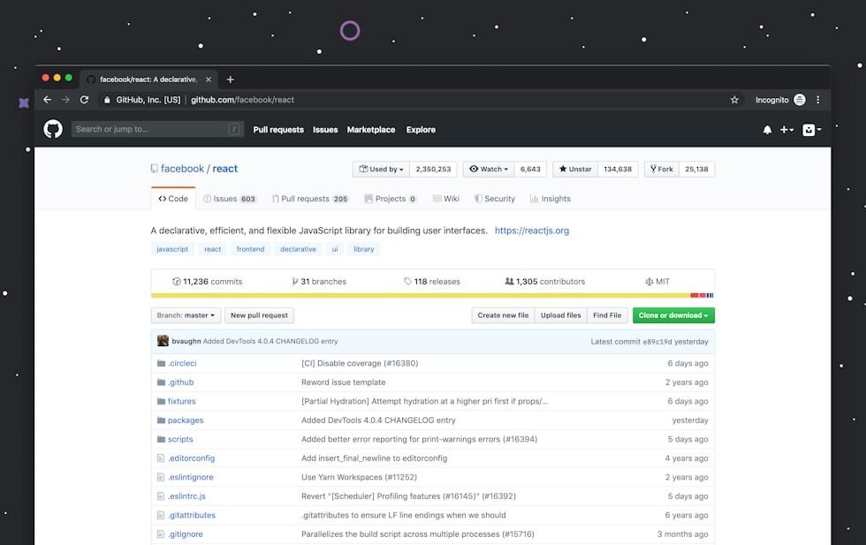The width and height of the screenshot is (866, 545).
Task: Open the GitHub Octocat home logo
Action: coord(53,129)
